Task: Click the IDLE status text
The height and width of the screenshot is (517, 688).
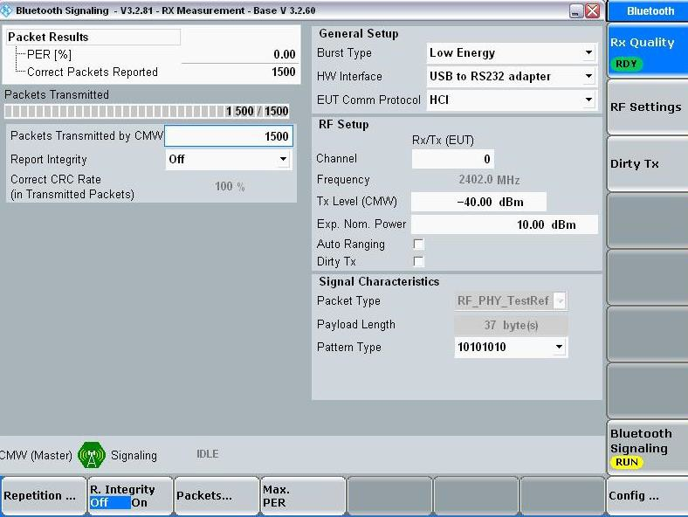Action: click(208, 454)
